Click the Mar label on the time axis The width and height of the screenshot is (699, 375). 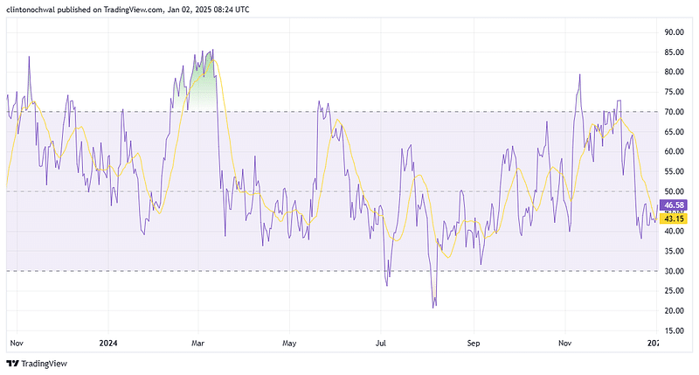(198, 344)
